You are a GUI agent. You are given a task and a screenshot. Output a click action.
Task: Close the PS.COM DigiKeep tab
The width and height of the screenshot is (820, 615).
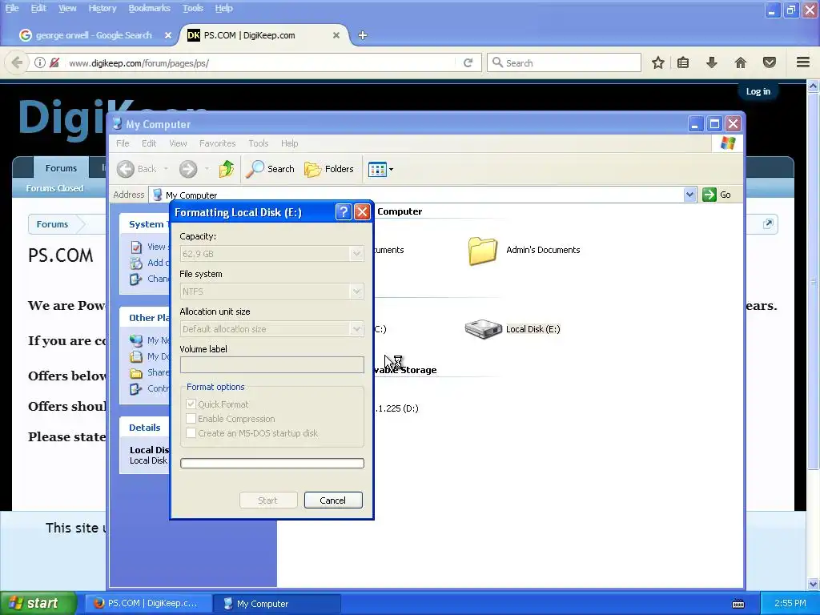(336, 35)
